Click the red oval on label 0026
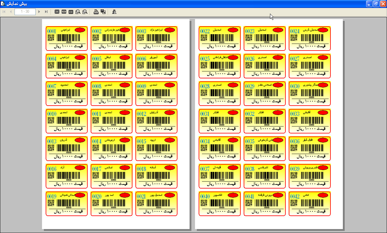Image resolution: width=387 pixels, height=233 pixels. [x=278, y=57]
